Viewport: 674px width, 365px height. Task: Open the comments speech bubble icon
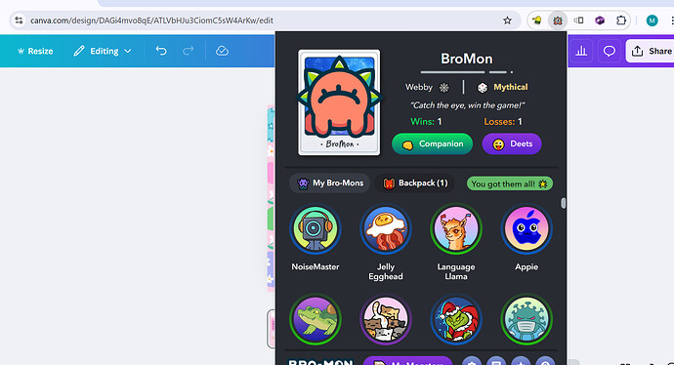coord(610,51)
